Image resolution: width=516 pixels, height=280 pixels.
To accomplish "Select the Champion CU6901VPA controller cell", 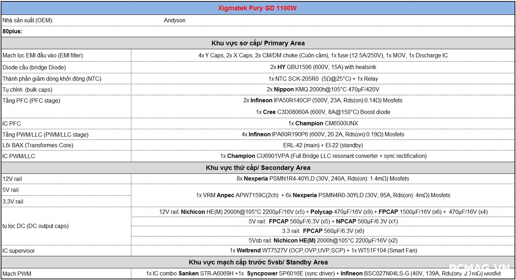I will click(323, 156).
